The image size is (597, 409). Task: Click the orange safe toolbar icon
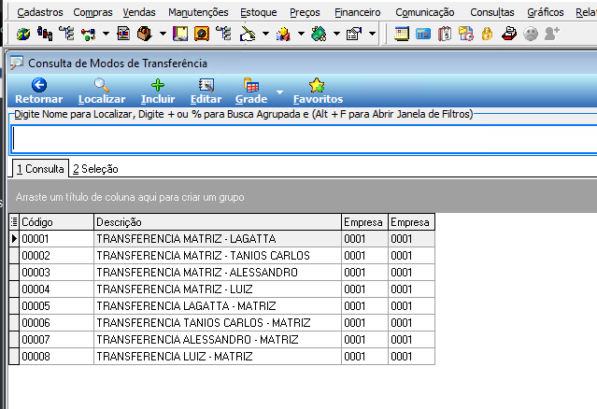point(202,34)
